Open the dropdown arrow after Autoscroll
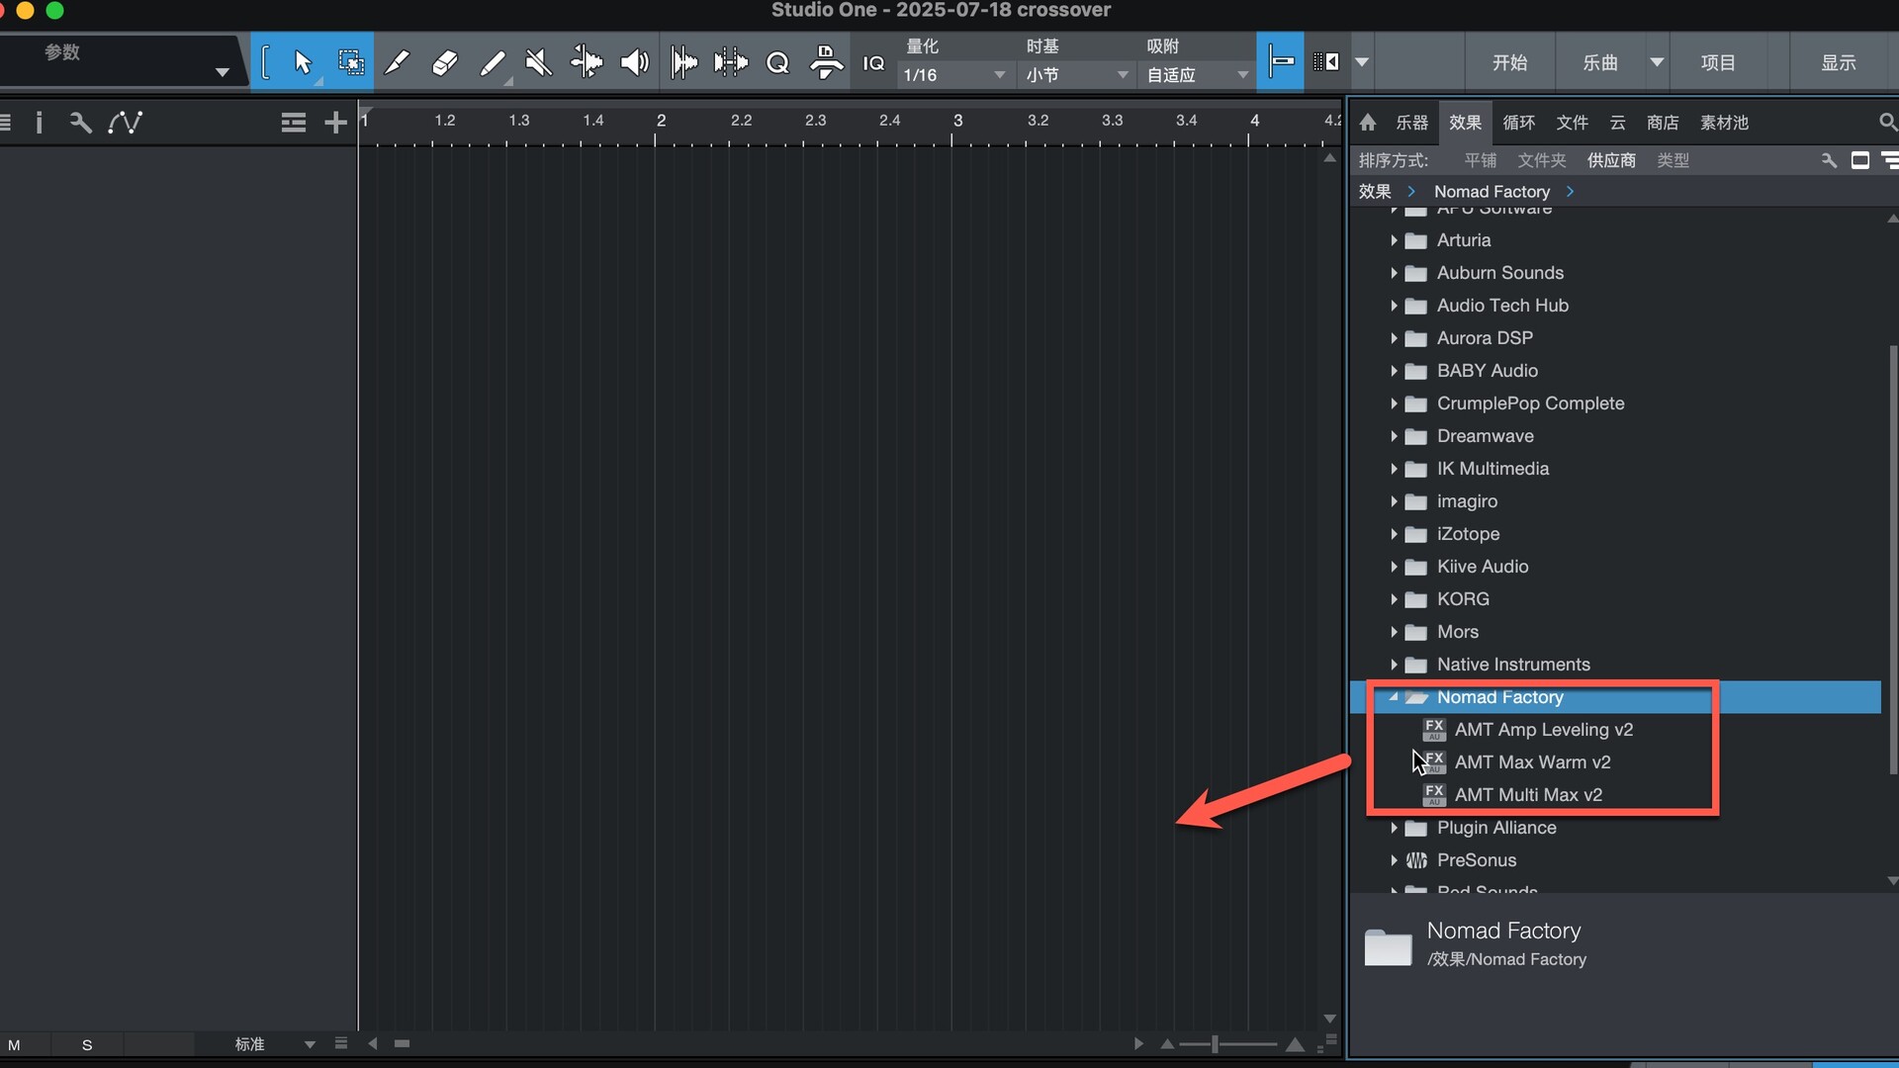This screenshot has height=1068, width=1899. coord(1362,61)
